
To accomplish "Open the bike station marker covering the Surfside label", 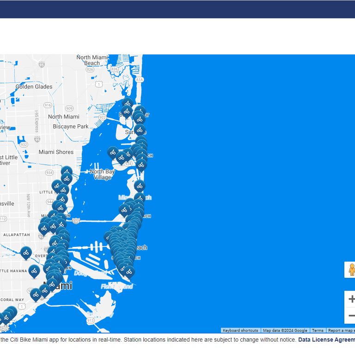I will pos(140,130).
